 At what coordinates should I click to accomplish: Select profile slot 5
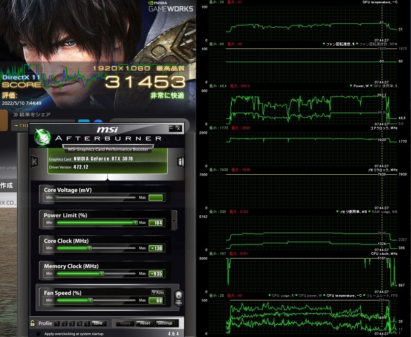(87, 323)
